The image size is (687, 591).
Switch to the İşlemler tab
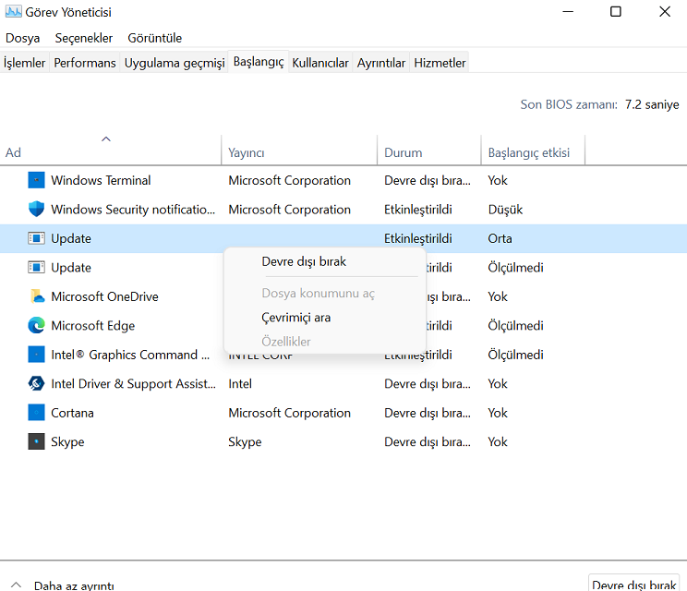pyautogui.click(x=25, y=63)
